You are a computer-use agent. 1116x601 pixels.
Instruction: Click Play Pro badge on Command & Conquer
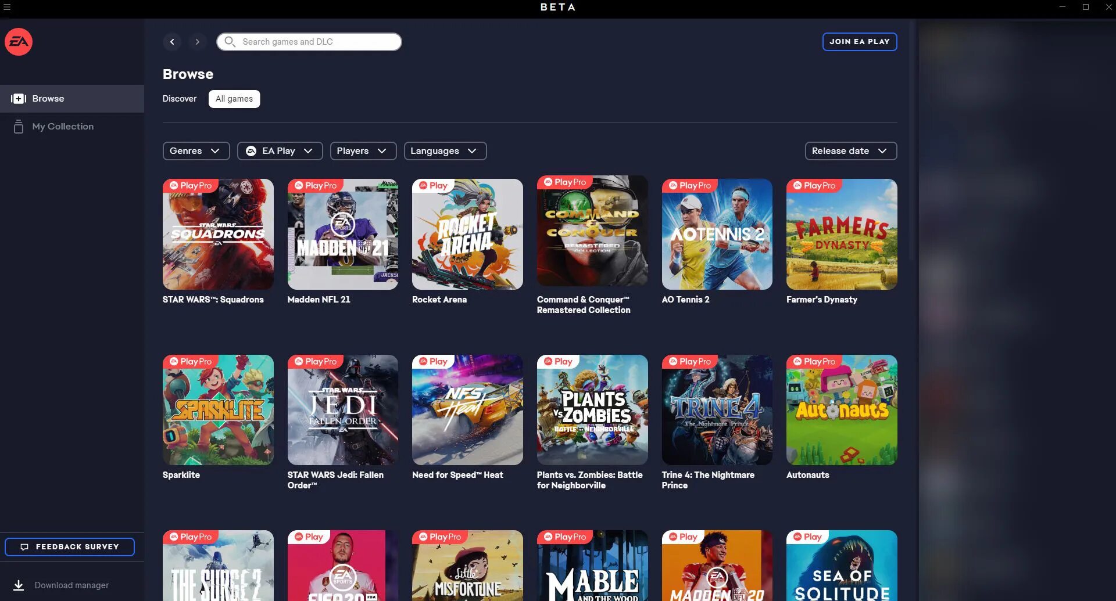click(565, 182)
